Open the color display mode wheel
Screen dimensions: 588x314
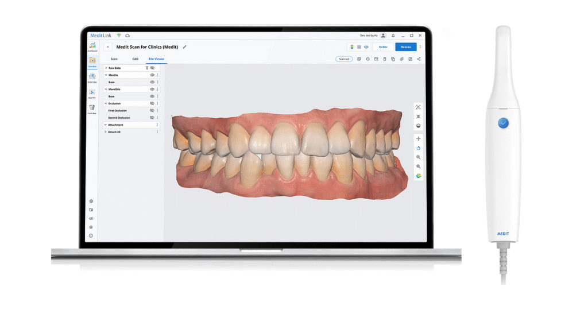418,176
